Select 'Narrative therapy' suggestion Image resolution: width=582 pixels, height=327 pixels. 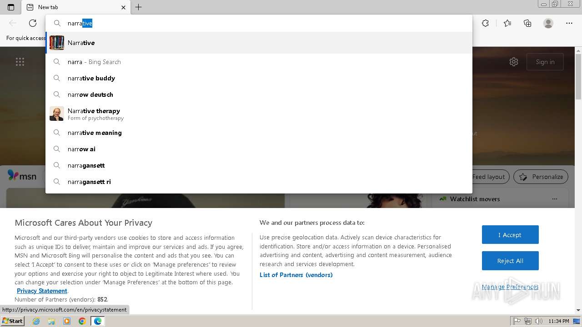point(259,114)
